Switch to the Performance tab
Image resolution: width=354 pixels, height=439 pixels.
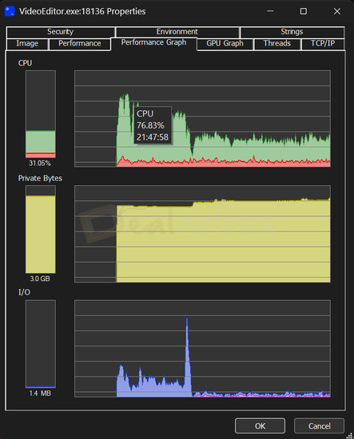point(80,44)
